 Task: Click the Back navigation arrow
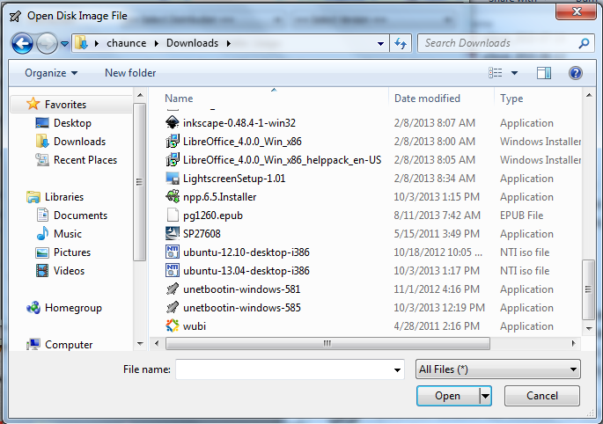[x=22, y=43]
